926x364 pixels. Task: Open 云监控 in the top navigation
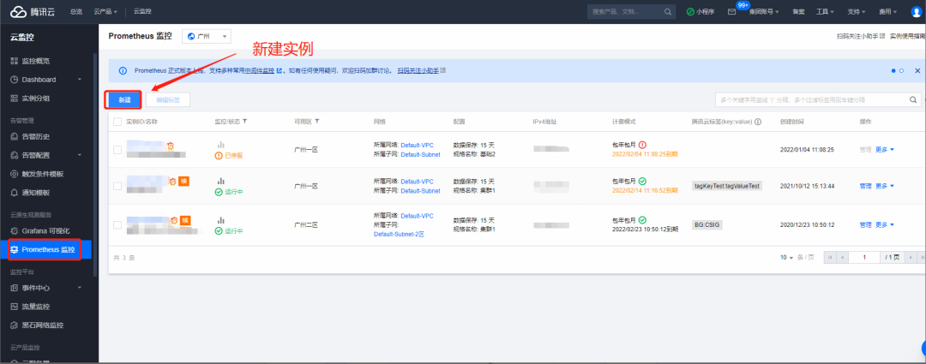tap(142, 12)
